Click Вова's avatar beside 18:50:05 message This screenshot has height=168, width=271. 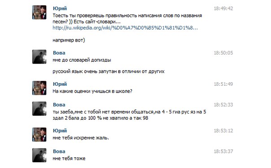click(x=39, y=57)
